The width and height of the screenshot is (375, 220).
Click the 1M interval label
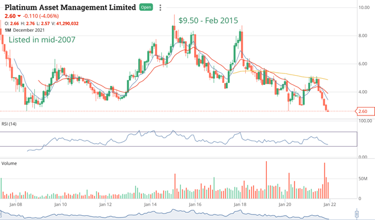pos(8,30)
